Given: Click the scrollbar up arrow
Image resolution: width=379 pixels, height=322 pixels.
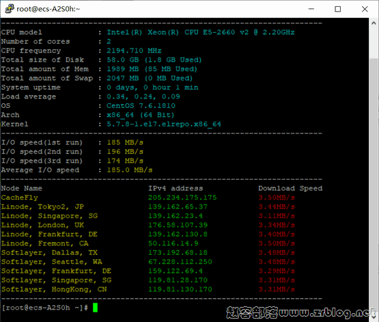Looking at the screenshot, I should (374, 23).
